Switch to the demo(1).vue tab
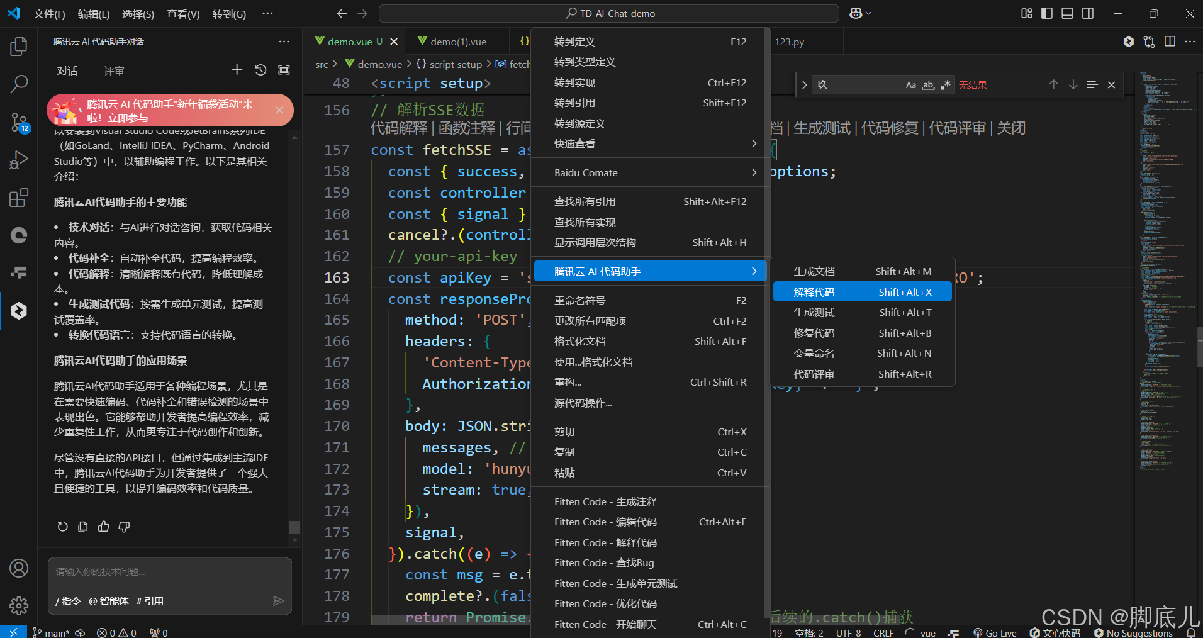1203x638 pixels. [458, 42]
